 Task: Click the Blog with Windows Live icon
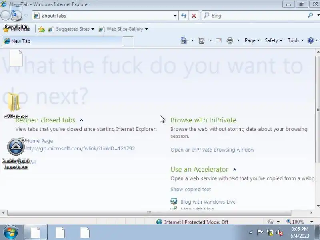click(174, 202)
